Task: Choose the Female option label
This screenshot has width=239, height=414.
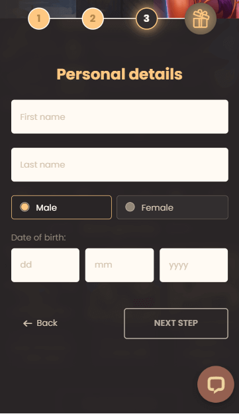Action: [x=157, y=208]
